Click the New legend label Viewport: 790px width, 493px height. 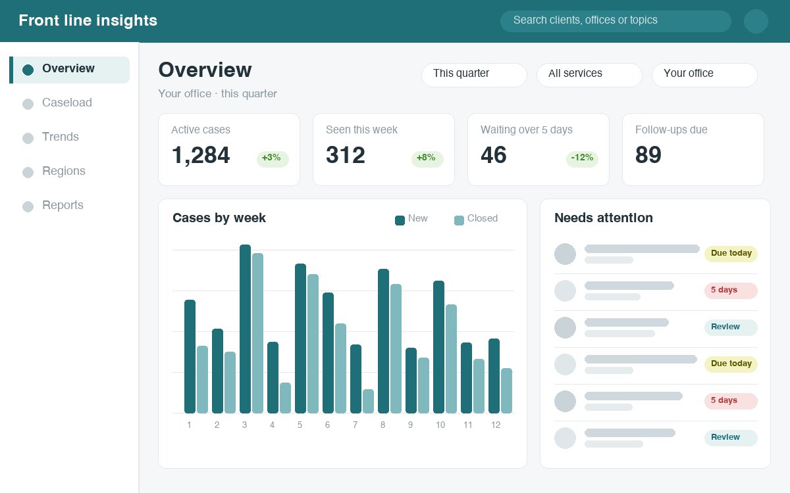click(x=418, y=218)
